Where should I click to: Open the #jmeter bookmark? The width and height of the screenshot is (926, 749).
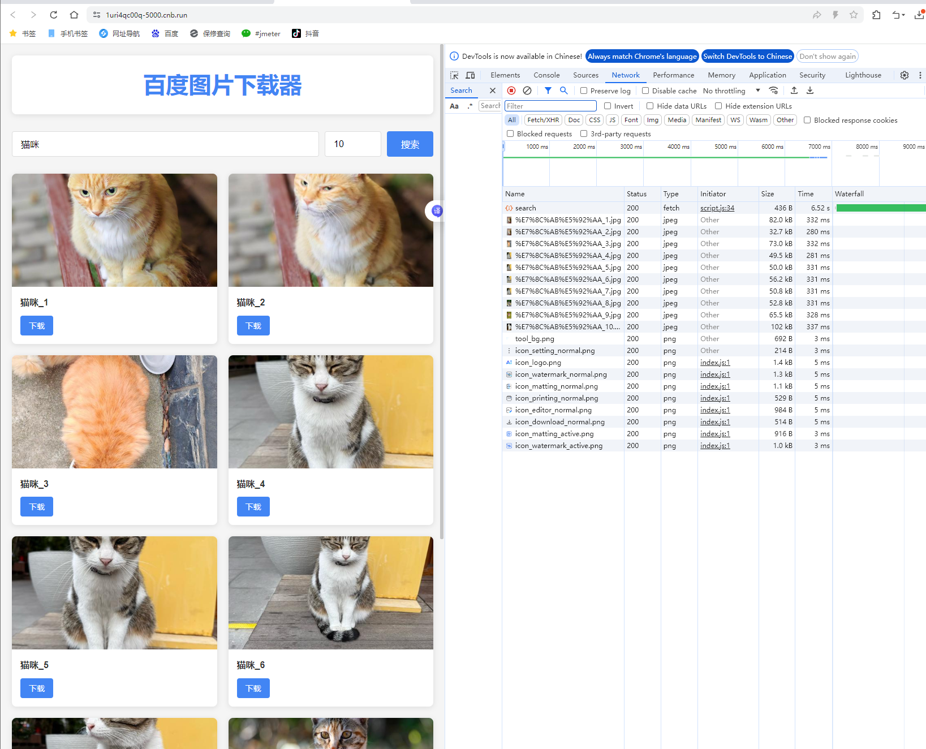[261, 33]
